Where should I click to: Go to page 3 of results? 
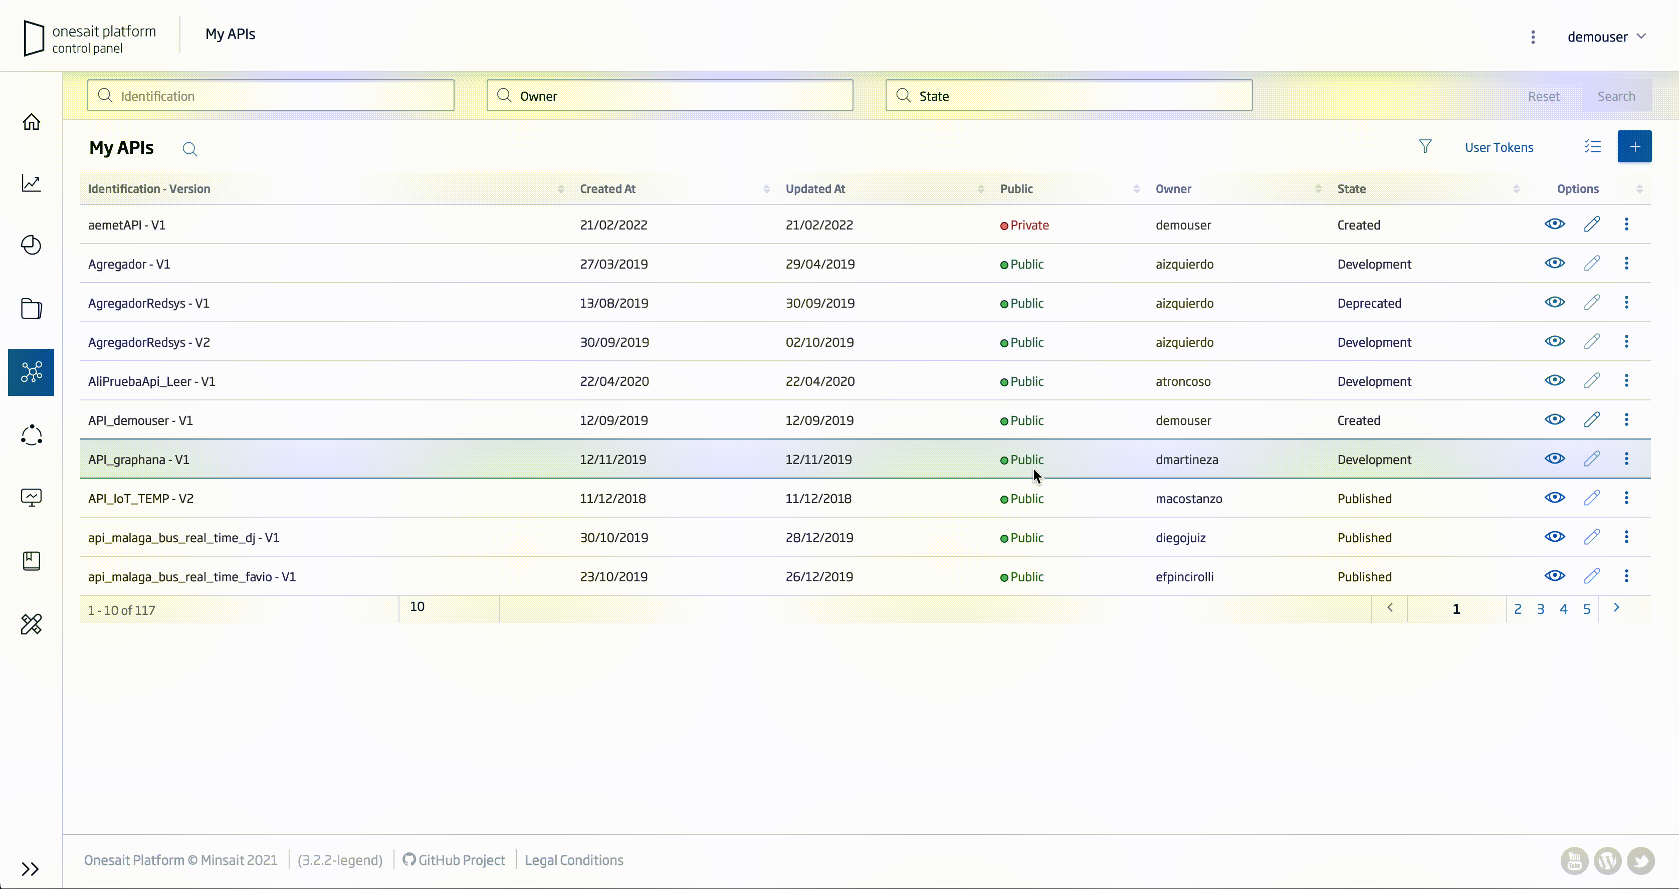coord(1540,609)
